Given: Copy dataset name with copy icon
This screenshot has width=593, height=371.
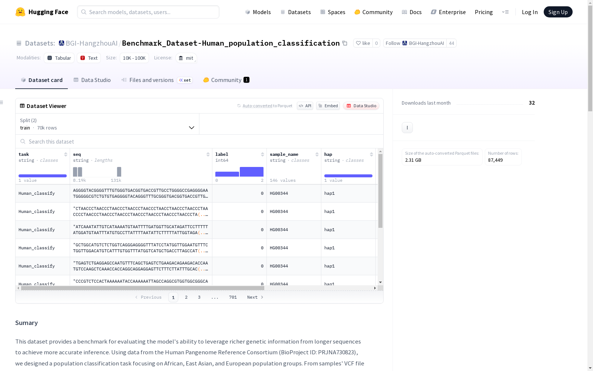Looking at the screenshot, I should [x=345, y=43].
